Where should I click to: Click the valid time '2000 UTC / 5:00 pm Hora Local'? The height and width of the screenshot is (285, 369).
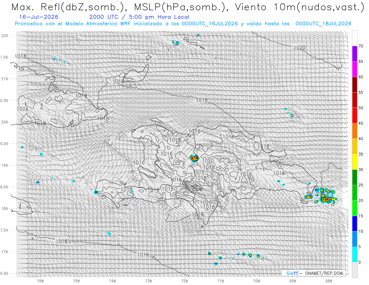(139, 17)
